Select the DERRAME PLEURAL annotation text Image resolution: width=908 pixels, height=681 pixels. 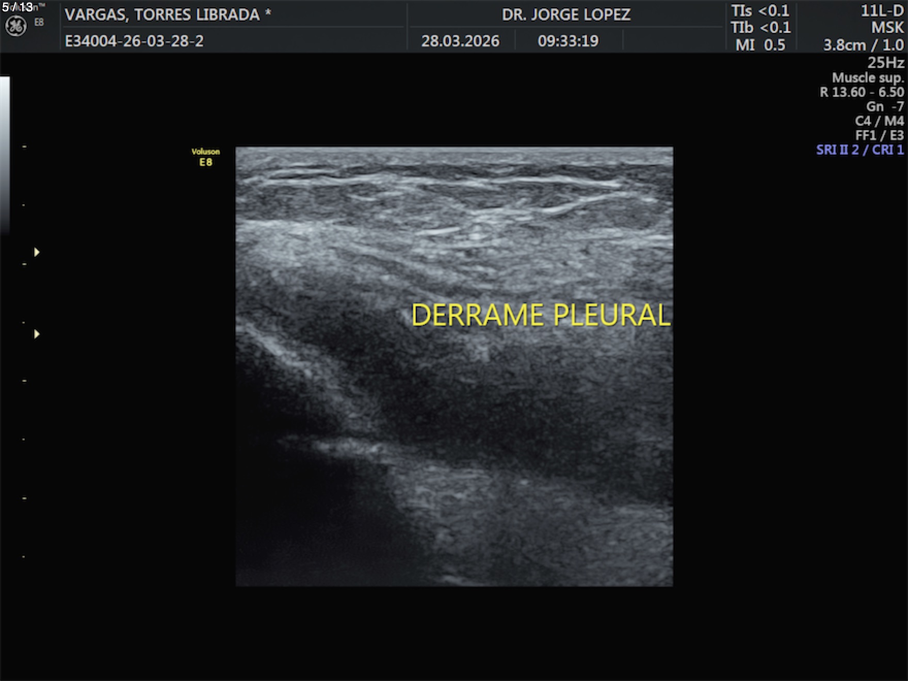[x=540, y=315]
